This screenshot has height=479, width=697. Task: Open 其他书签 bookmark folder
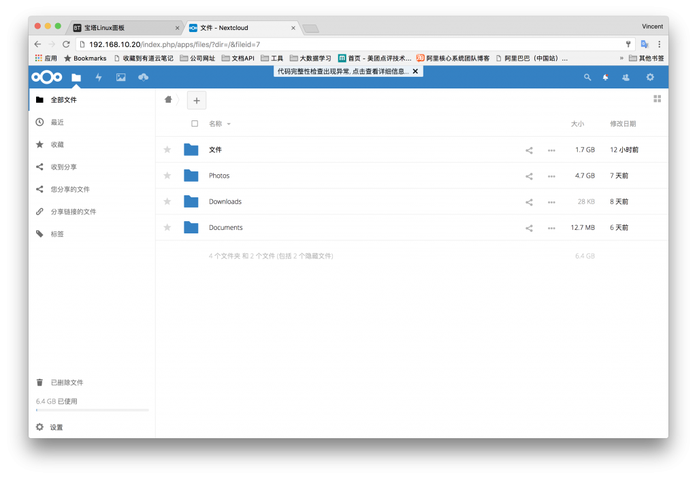pos(647,59)
